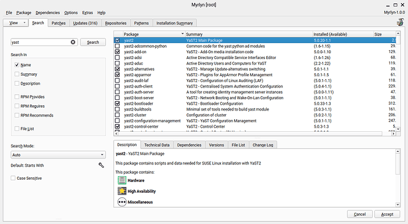This screenshot has height=224, width=408.
Task: Select the yast2-configuration-management package row
Action: coord(255,121)
